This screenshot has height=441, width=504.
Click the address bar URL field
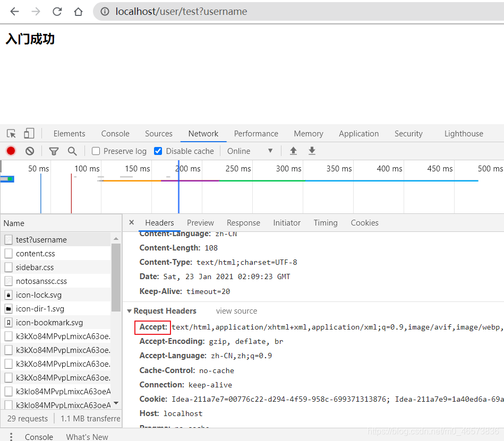(299, 12)
